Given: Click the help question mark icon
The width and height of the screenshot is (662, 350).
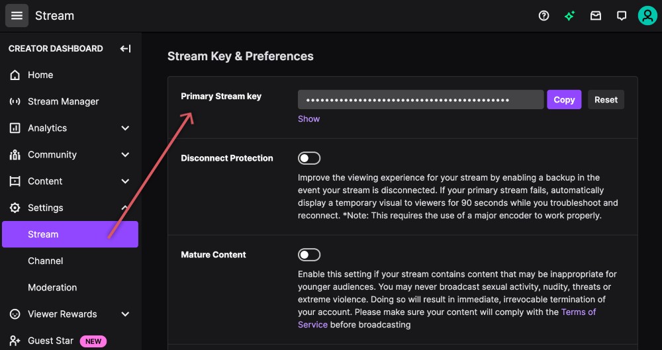Looking at the screenshot, I should click(544, 16).
